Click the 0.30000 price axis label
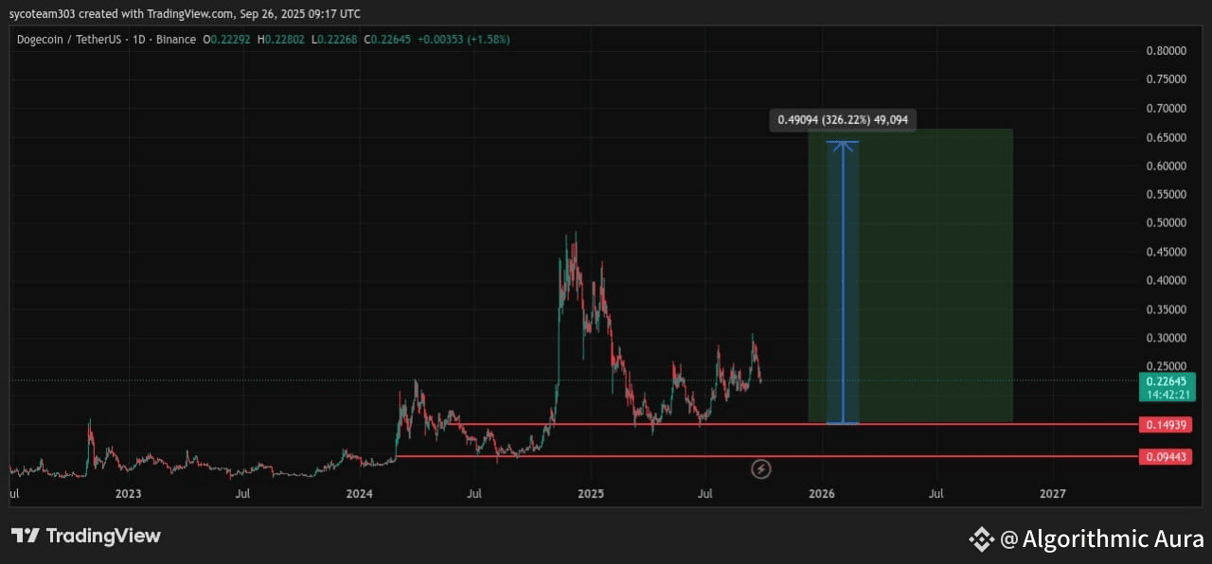This screenshot has width=1212, height=564. point(1166,338)
